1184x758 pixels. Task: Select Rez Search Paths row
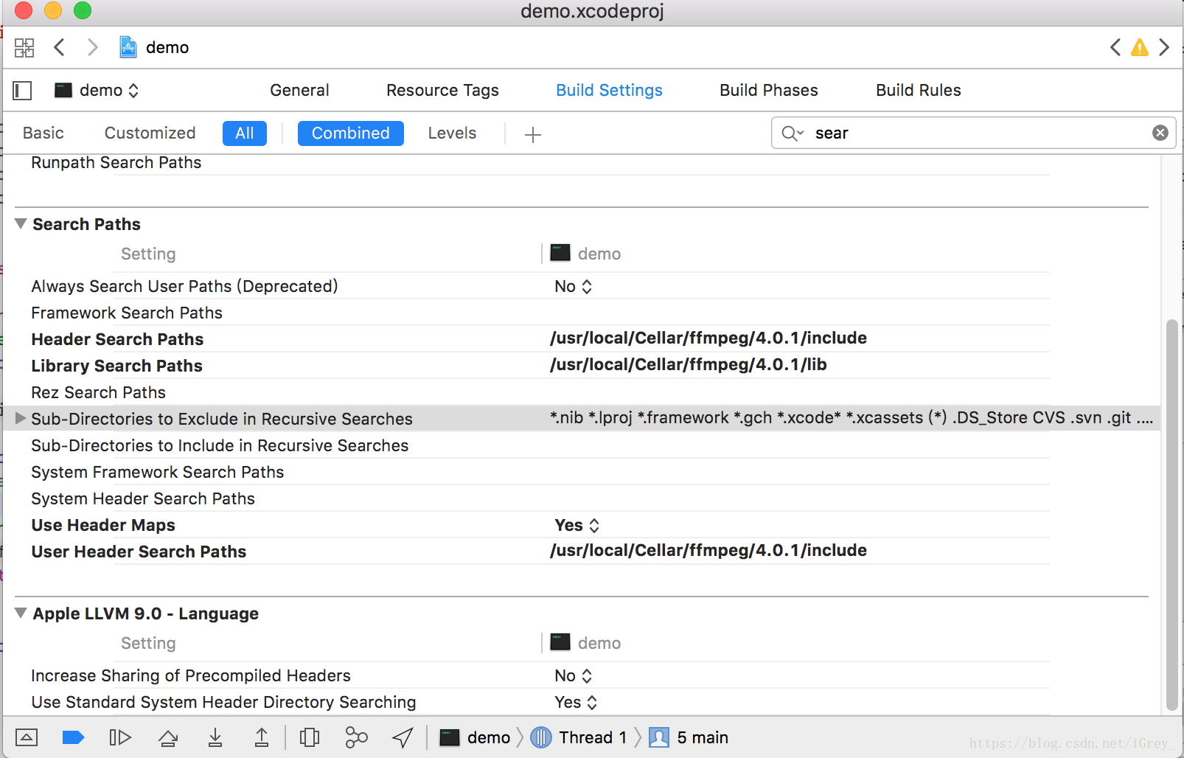[98, 393]
